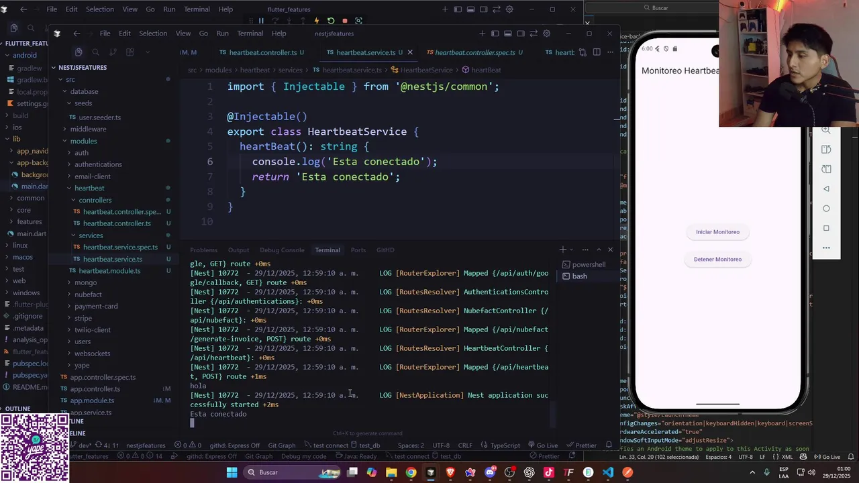Screen dimensions: 859x483
Task: Click the compare changes icon next to split editor
Action: pos(581,52)
